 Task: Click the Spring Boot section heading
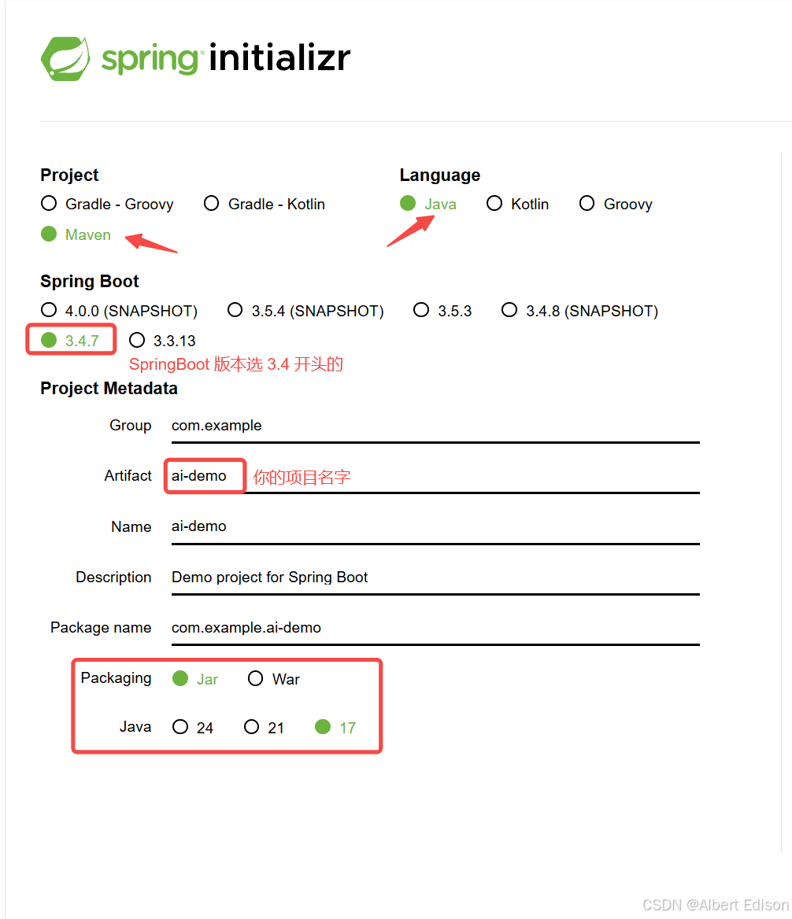click(89, 282)
